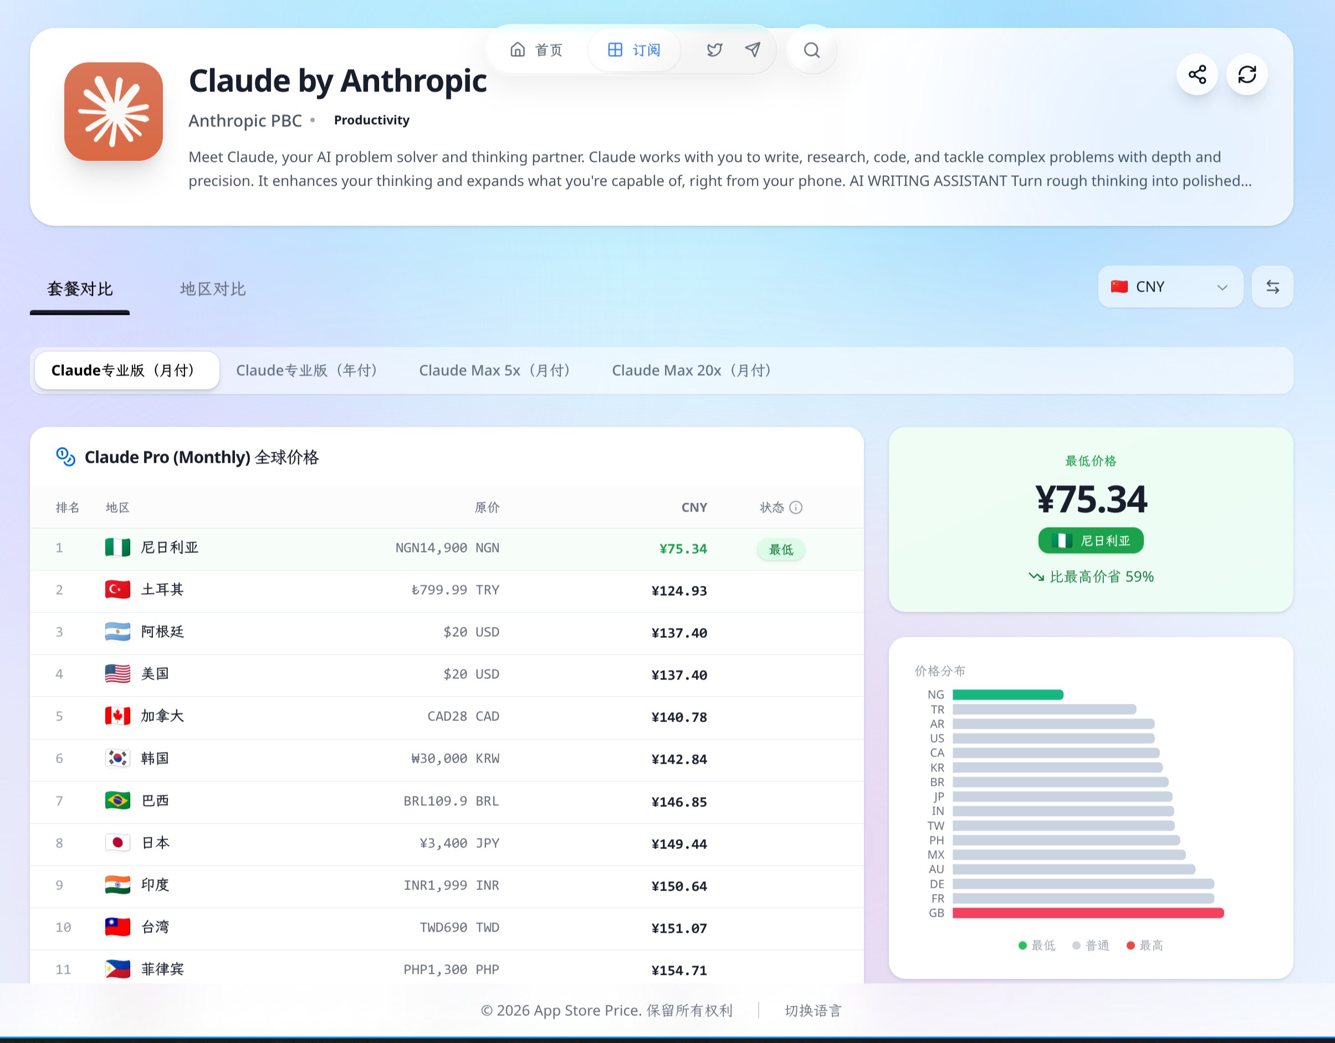
Task: Click the Philippines flag in row 11
Action: pos(117,969)
